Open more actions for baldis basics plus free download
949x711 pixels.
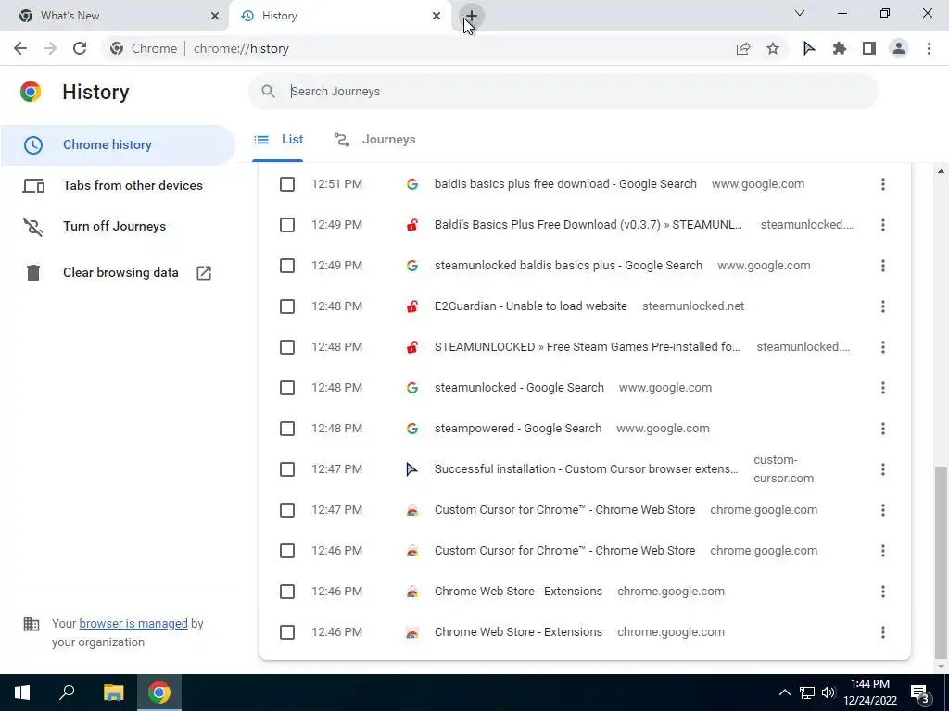tap(883, 184)
